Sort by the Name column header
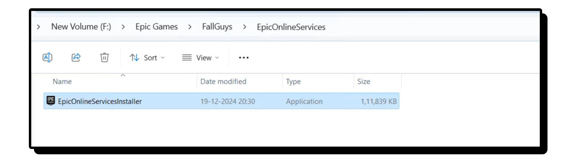571x162 pixels. [62, 81]
